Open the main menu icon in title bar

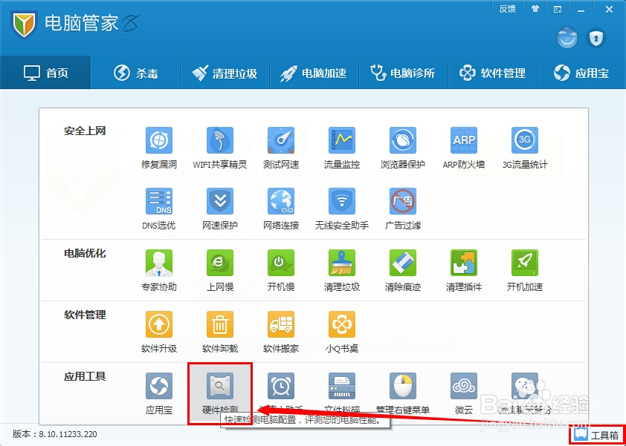(558, 9)
